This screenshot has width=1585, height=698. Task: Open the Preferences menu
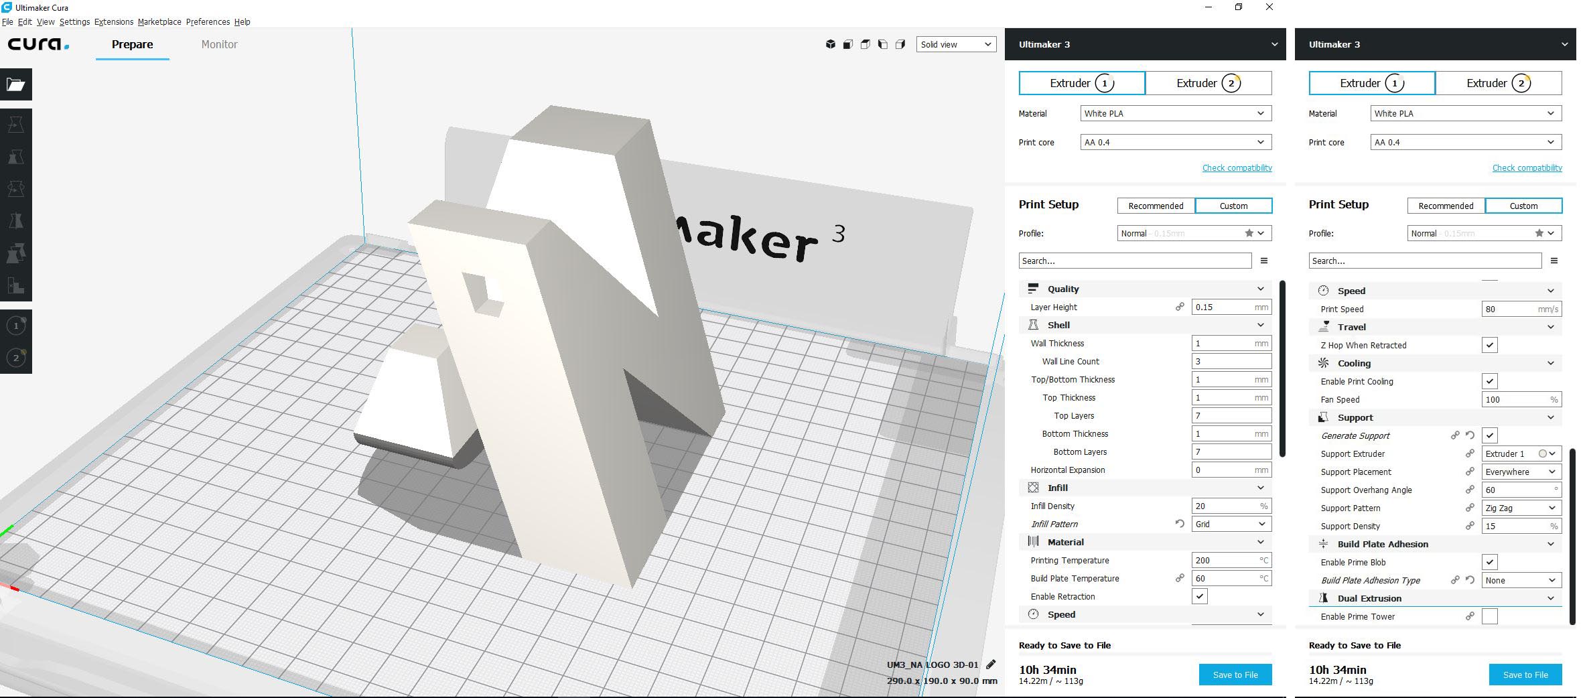click(208, 21)
